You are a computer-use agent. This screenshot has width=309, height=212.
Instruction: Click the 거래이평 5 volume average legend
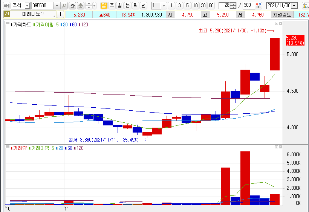[x=41, y=148]
